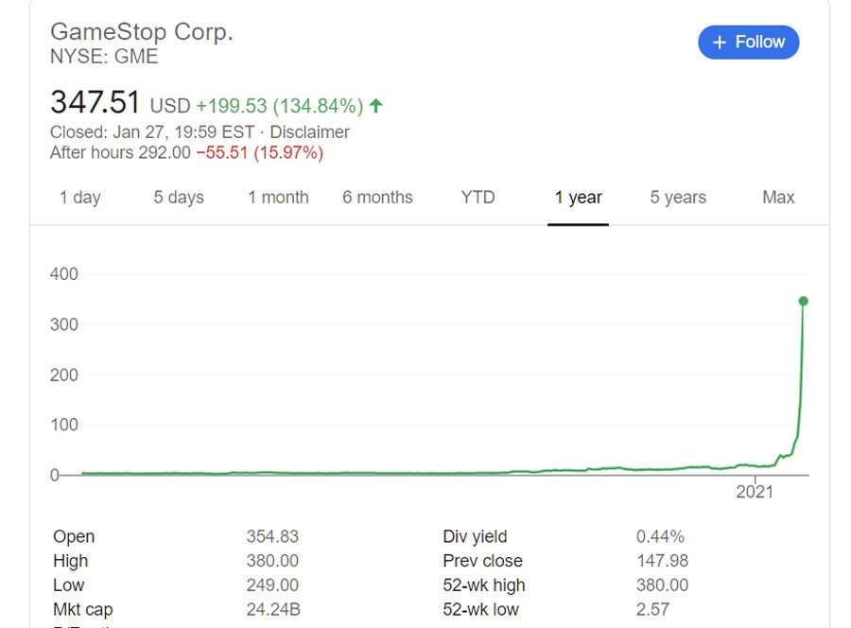851x628 pixels.
Task: Click the 2021 label on chart axis
Action: pos(754,491)
